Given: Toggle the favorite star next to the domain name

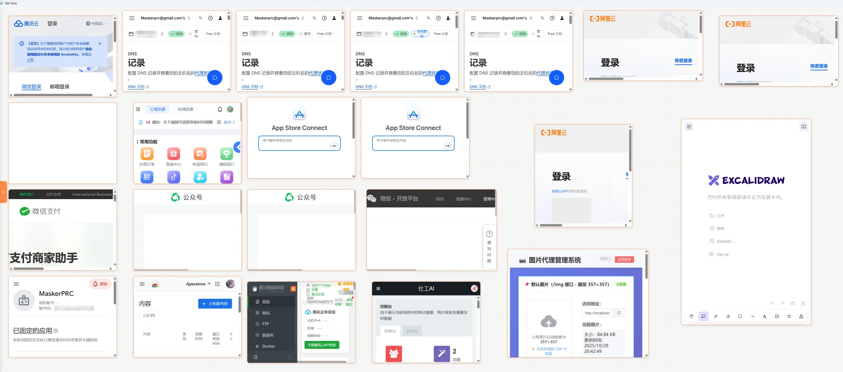Looking at the screenshot, I should pyautogui.click(x=190, y=33).
